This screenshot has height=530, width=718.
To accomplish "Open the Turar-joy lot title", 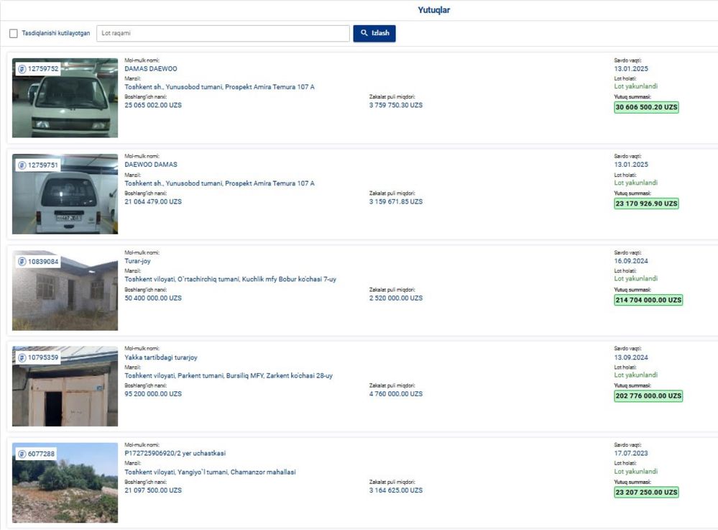I will (x=137, y=260).
